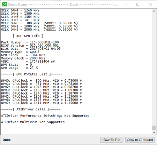
Task: Click the vertical scrollbar thumb
Action: coord(154,128)
